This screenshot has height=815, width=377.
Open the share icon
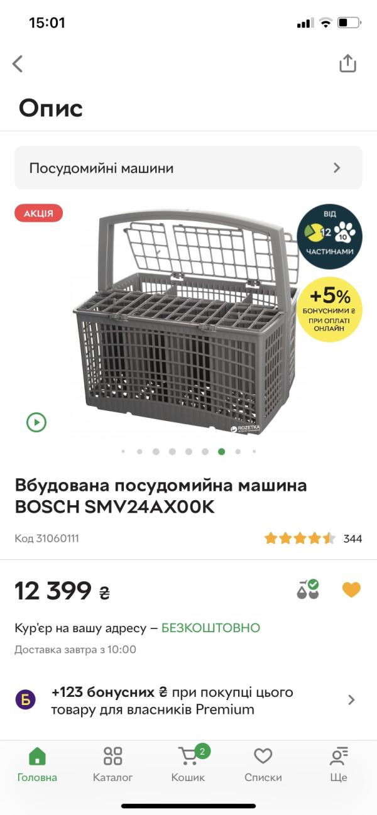click(x=347, y=63)
